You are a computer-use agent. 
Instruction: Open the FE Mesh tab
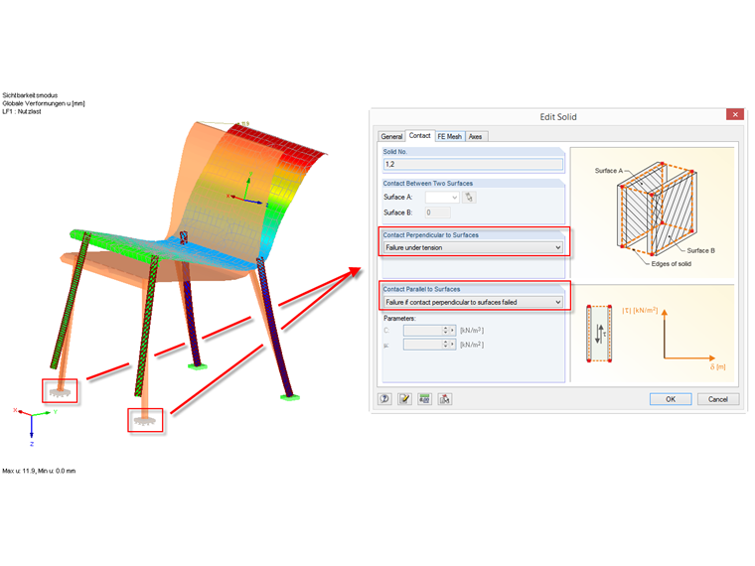point(449,137)
